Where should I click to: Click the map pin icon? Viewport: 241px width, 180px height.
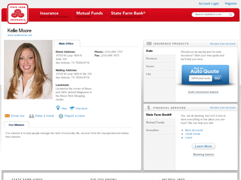pos(58,108)
